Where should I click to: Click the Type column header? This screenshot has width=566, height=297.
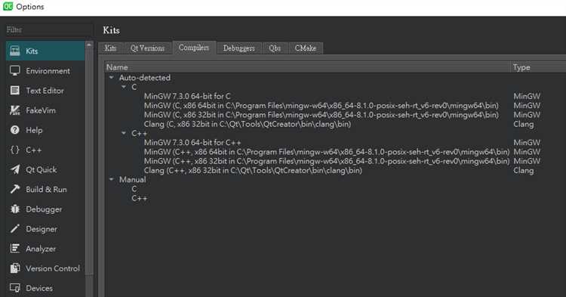click(x=539, y=67)
